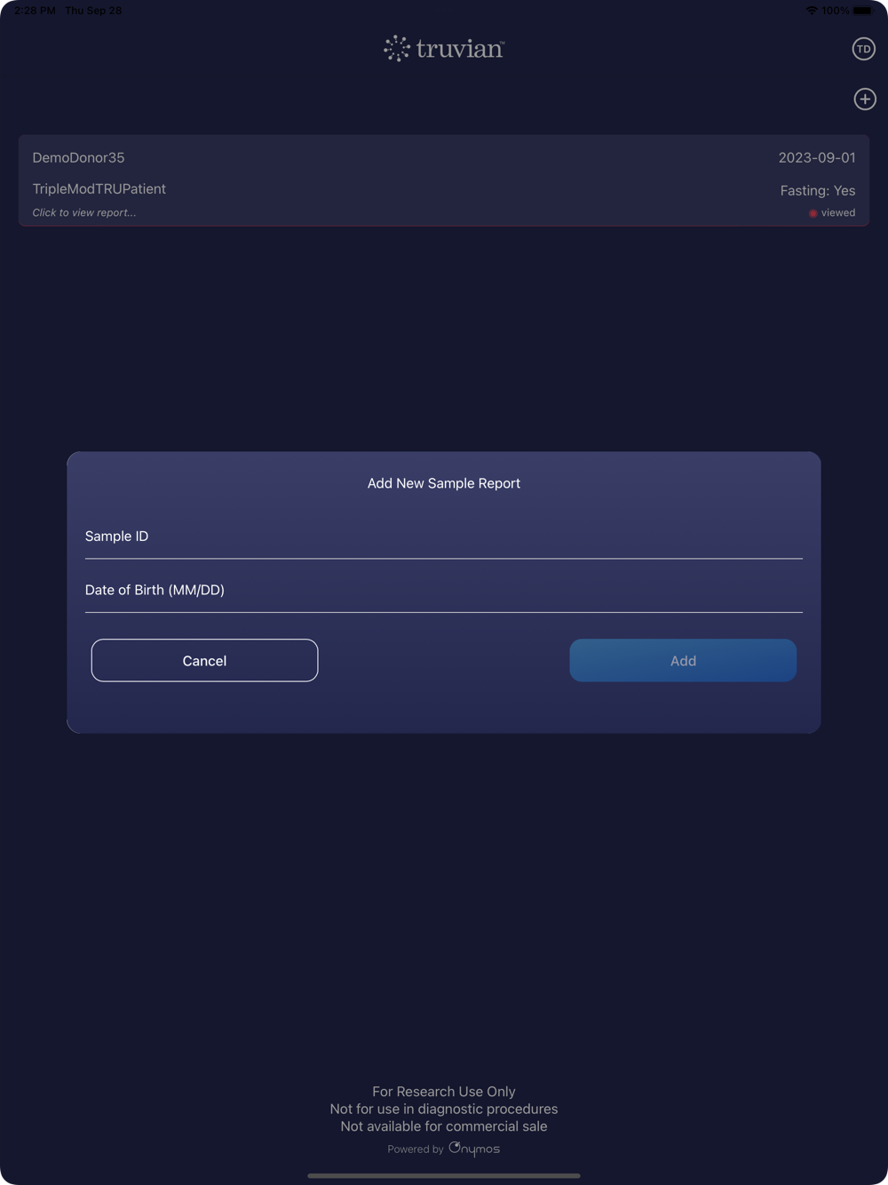
Task: Tap the red viewed status dot
Action: [x=813, y=213]
